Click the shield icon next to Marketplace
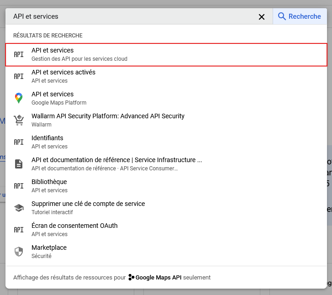Screen dimensions: 332x295 click(19, 252)
